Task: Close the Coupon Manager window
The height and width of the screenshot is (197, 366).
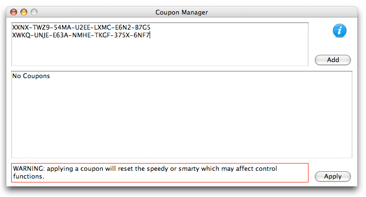Action: coord(14,12)
